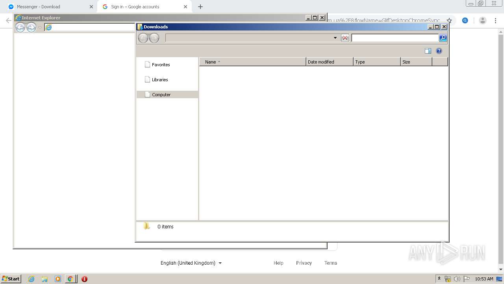Show hidden system tray icons
Viewport: 504px width, 284px height.
click(439, 278)
